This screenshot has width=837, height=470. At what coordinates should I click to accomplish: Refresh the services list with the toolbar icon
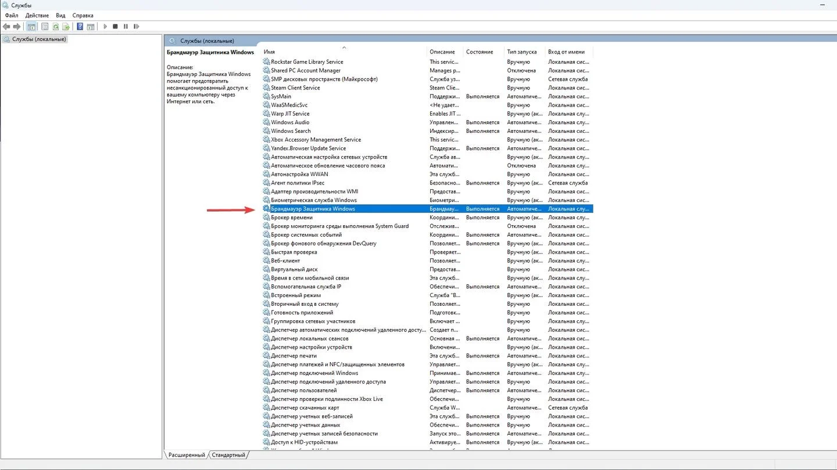[55, 27]
